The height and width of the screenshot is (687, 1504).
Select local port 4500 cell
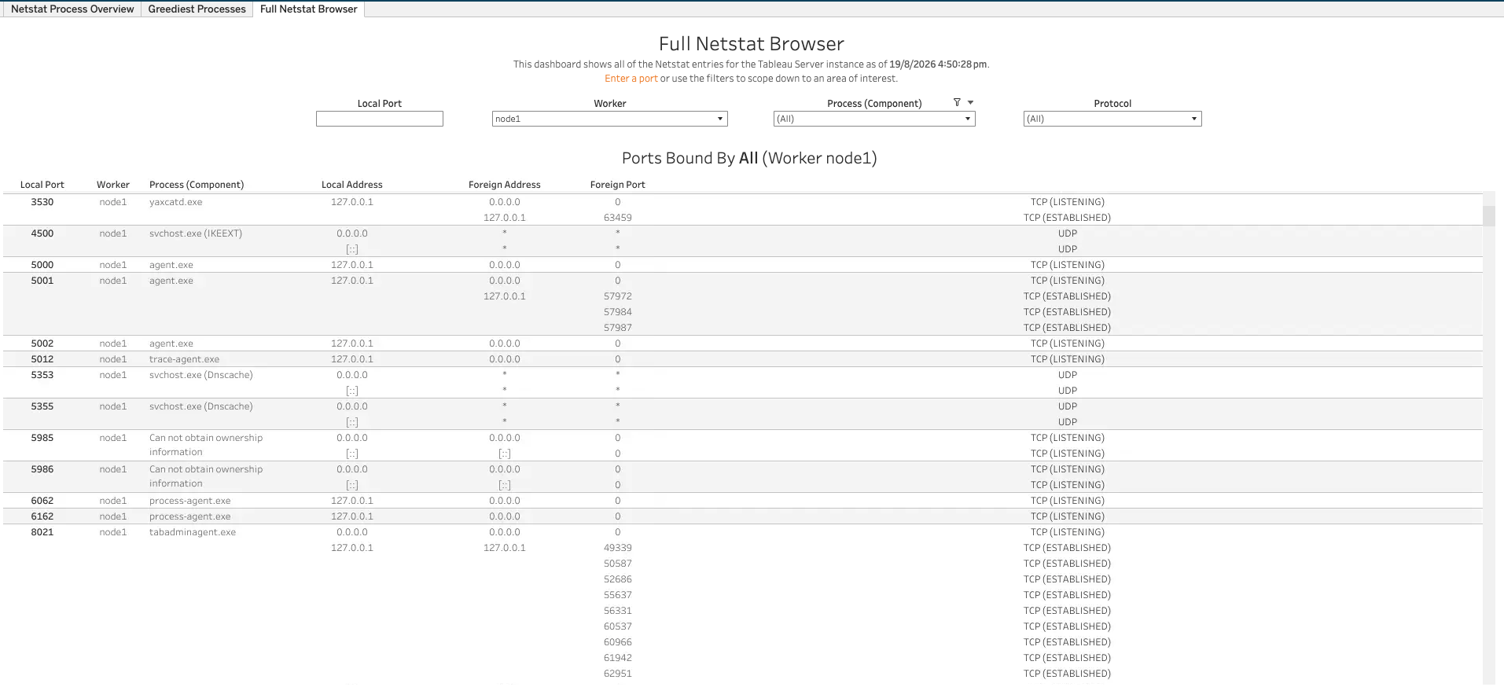coord(42,233)
